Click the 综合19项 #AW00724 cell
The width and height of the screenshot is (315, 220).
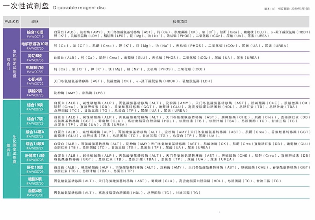coord(35,107)
